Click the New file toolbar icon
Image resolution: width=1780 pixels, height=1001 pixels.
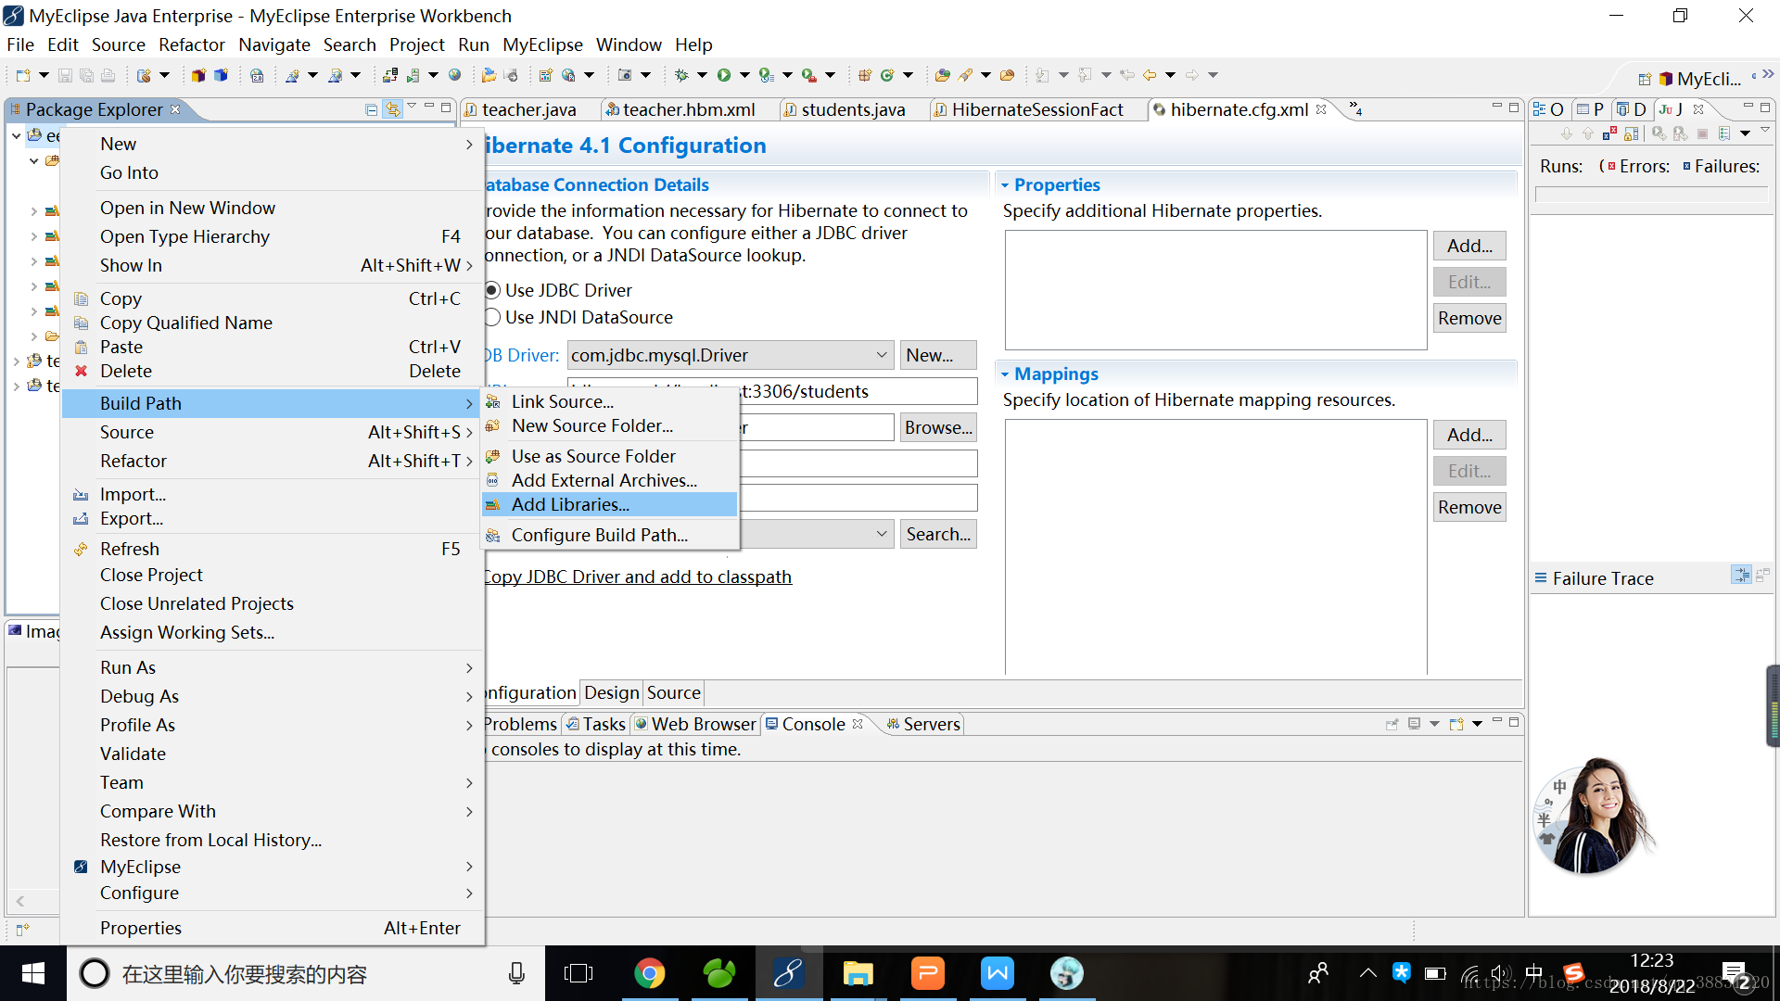click(23, 75)
